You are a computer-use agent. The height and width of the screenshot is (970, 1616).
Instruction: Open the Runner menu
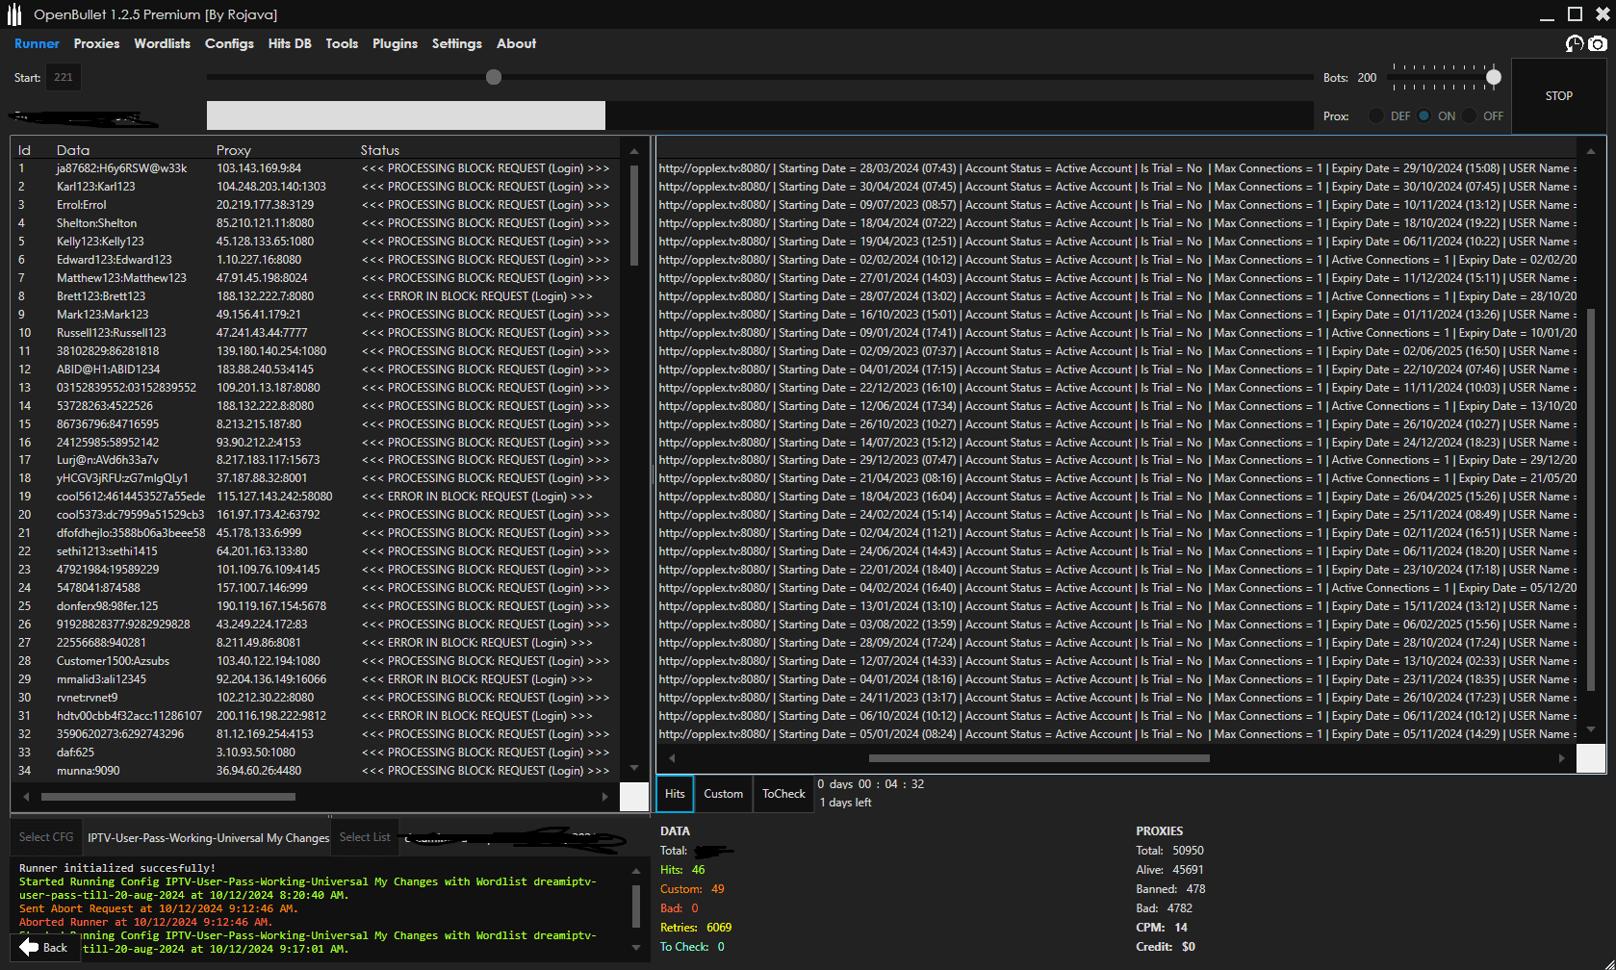tap(37, 43)
